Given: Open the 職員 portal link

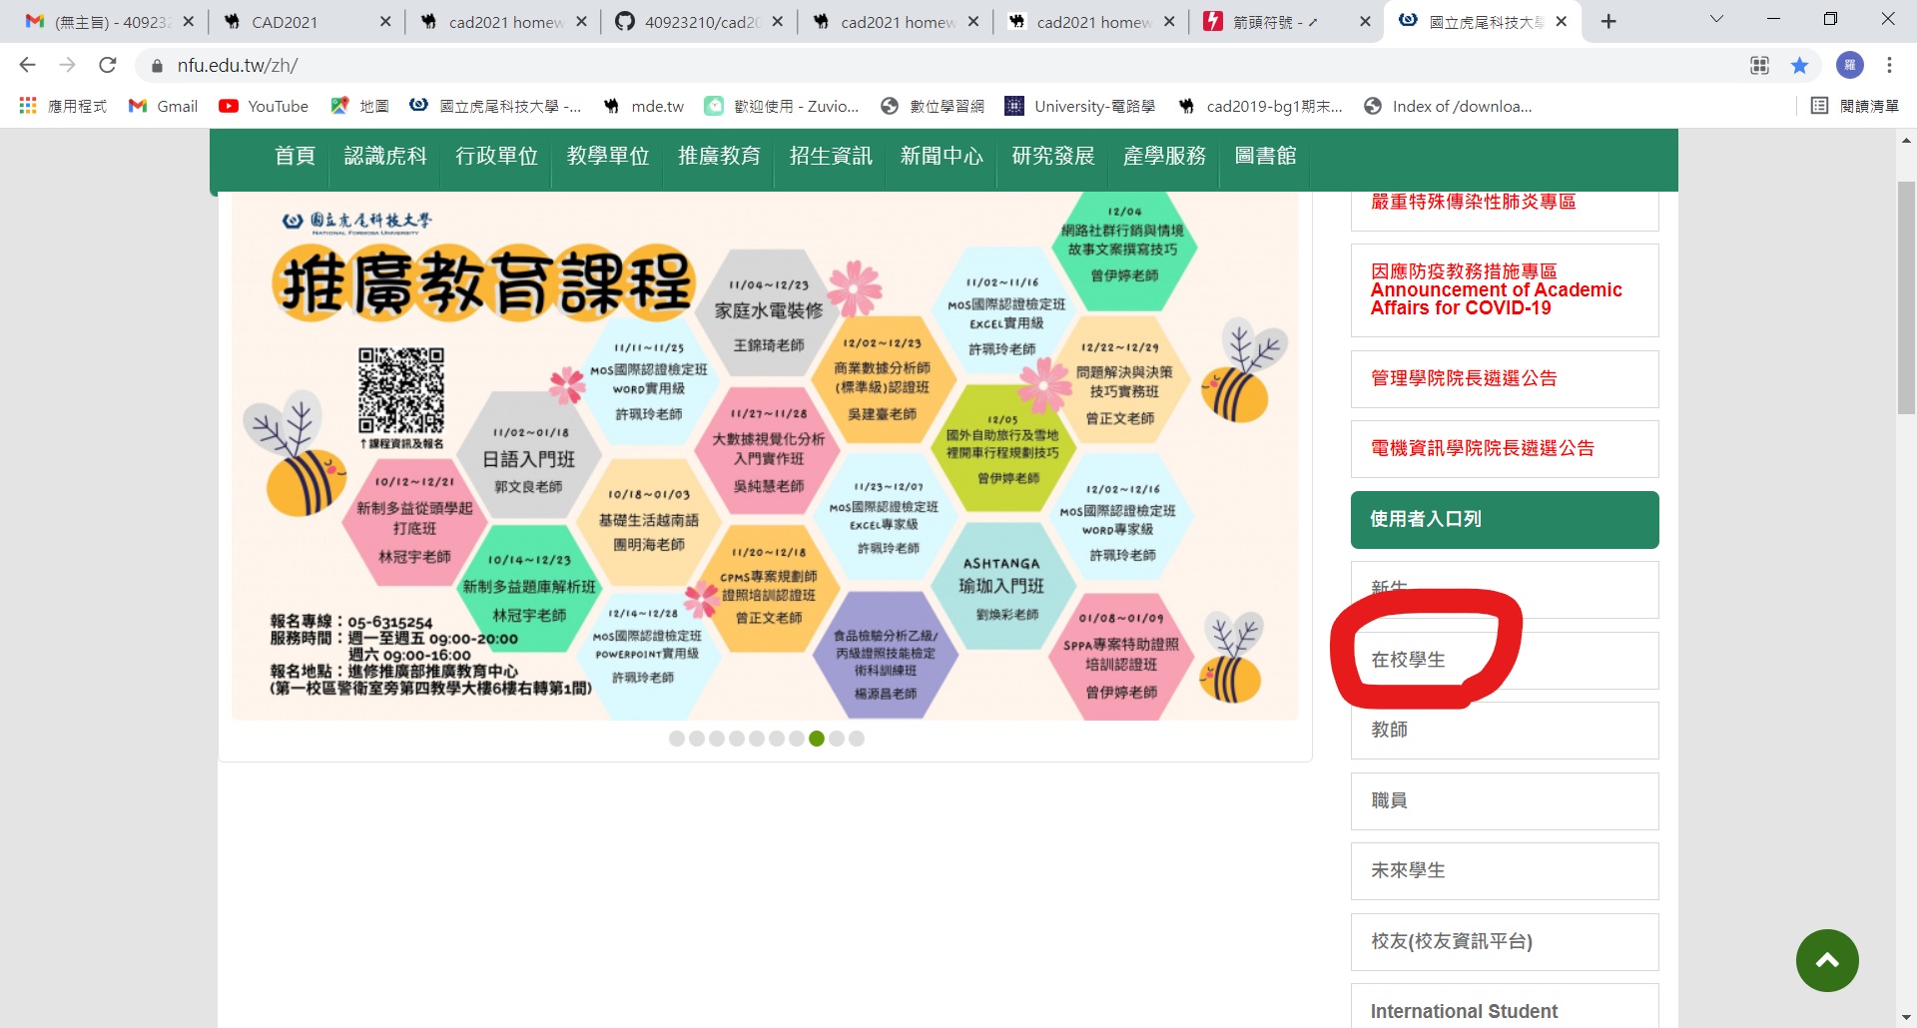Looking at the screenshot, I should pyautogui.click(x=1505, y=801).
